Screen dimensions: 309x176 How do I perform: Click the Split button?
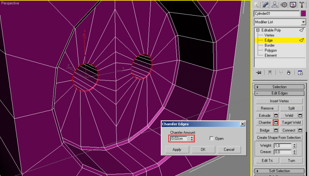coord(291,108)
